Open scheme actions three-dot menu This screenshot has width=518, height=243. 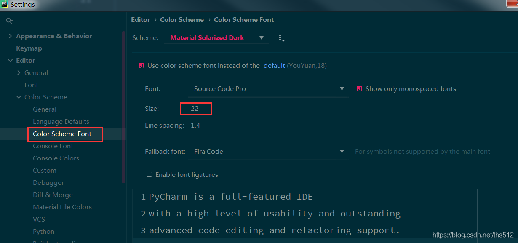pyautogui.click(x=281, y=38)
